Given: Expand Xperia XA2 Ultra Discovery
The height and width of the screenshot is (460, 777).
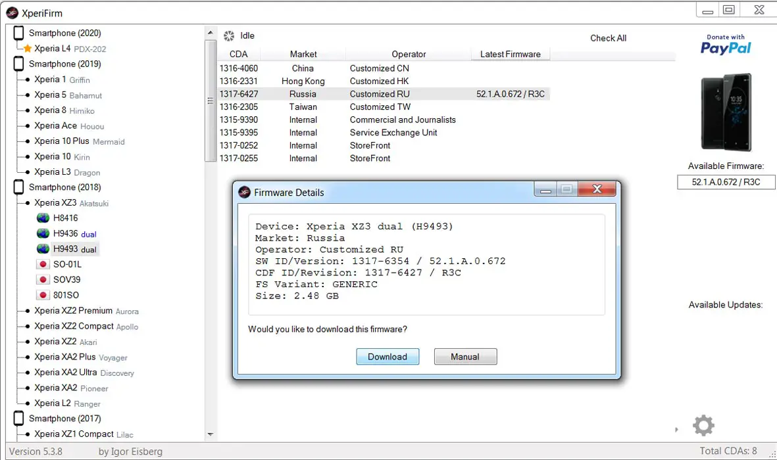Looking at the screenshot, I should pyautogui.click(x=27, y=372).
